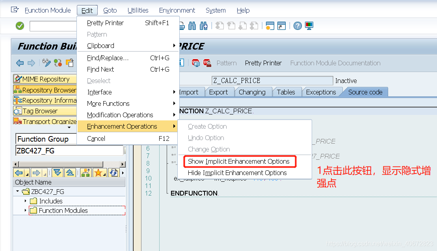Open the Clipboard submenu
This screenshot has height=251, width=437.
[128, 46]
